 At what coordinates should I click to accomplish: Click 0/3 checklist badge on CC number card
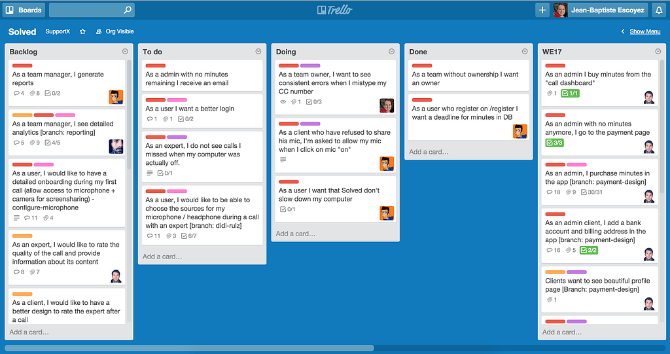pyautogui.click(x=314, y=102)
